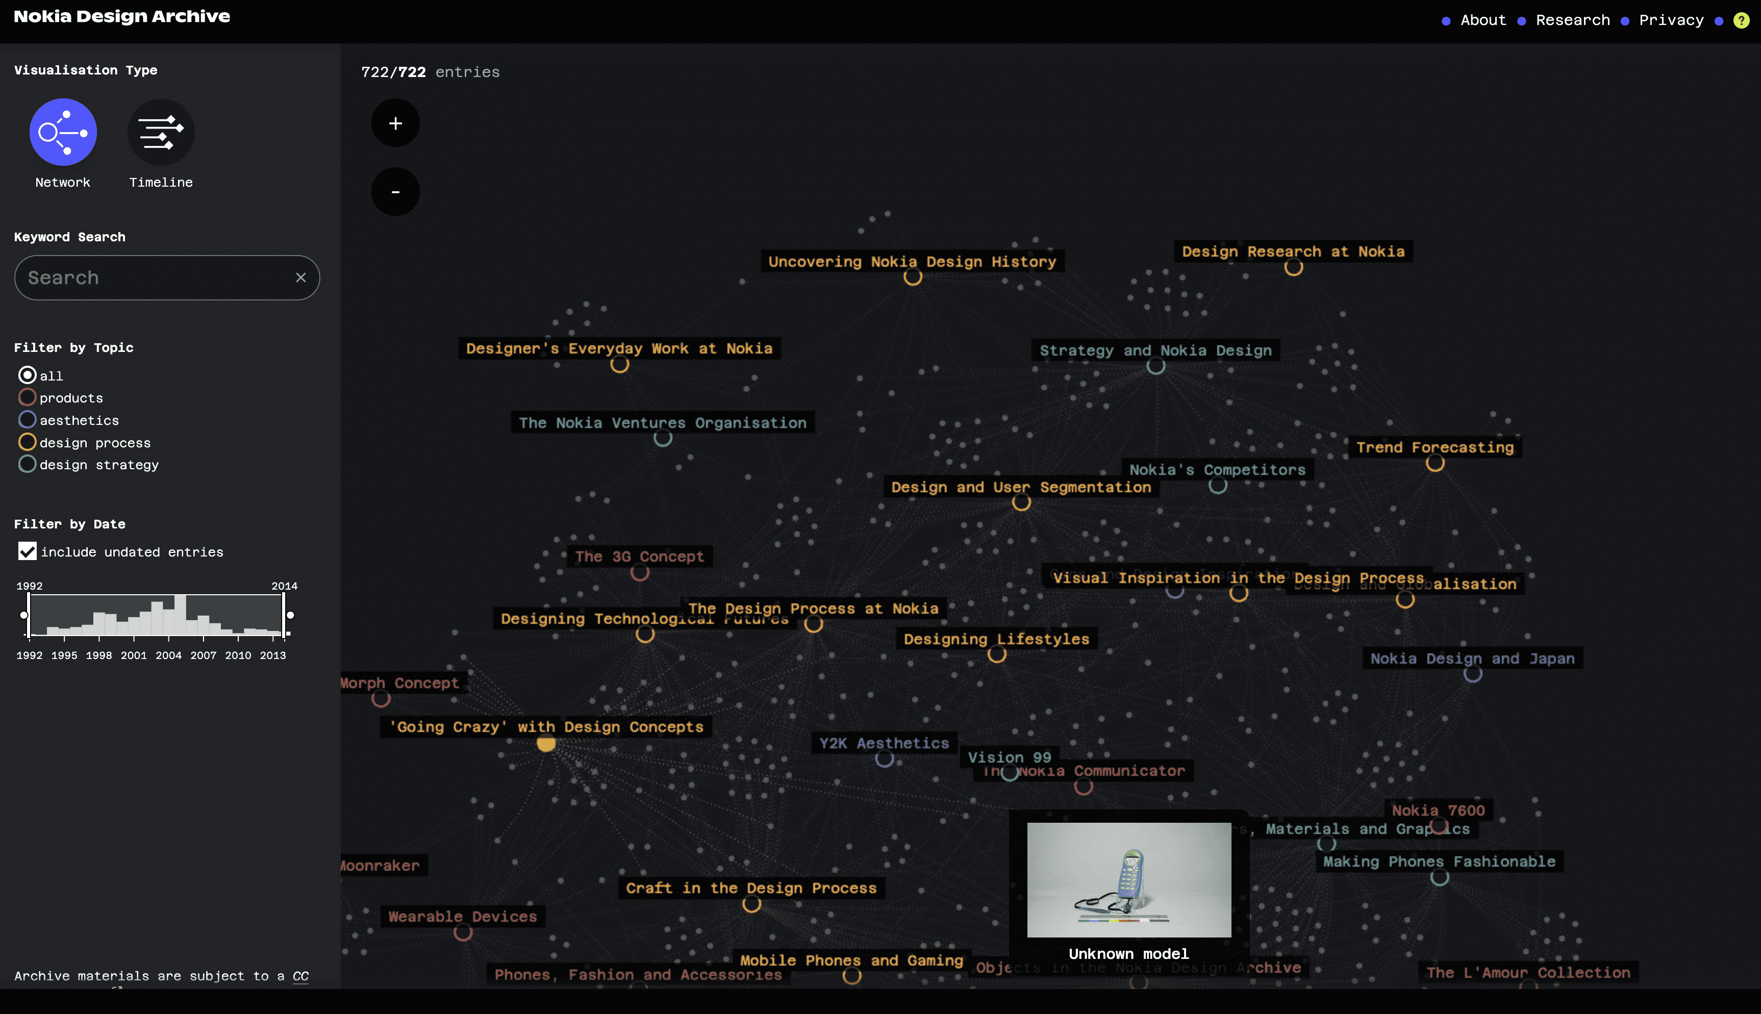Switch to Network visualisation

[x=63, y=132]
